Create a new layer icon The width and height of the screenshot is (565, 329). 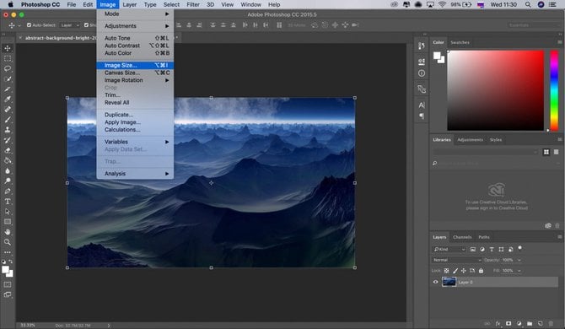[540, 324]
